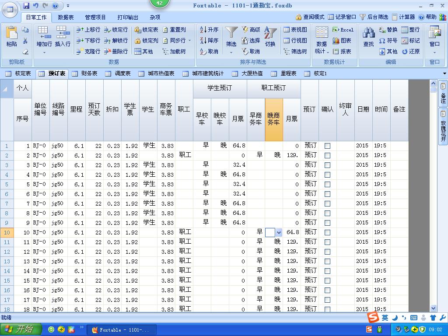Click the 粘贴 paste icon

click(x=11, y=33)
